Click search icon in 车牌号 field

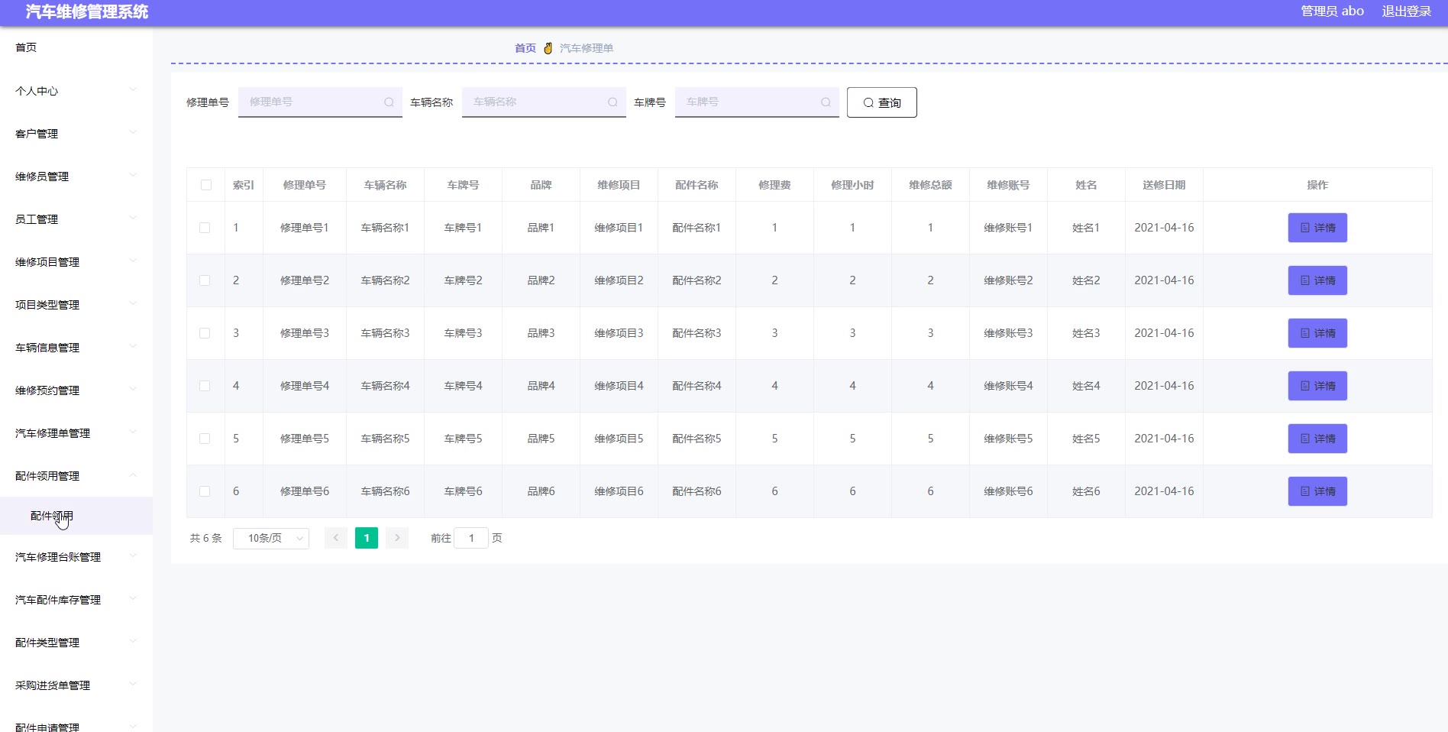pyautogui.click(x=826, y=102)
